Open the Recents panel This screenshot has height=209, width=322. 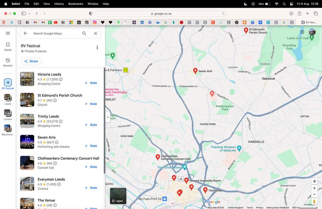click(8, 63)
